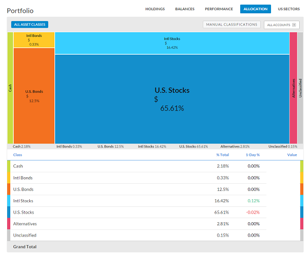Select the pink Alternatives strip
Screen dimensions: 308x256
(x=293, y=88)
